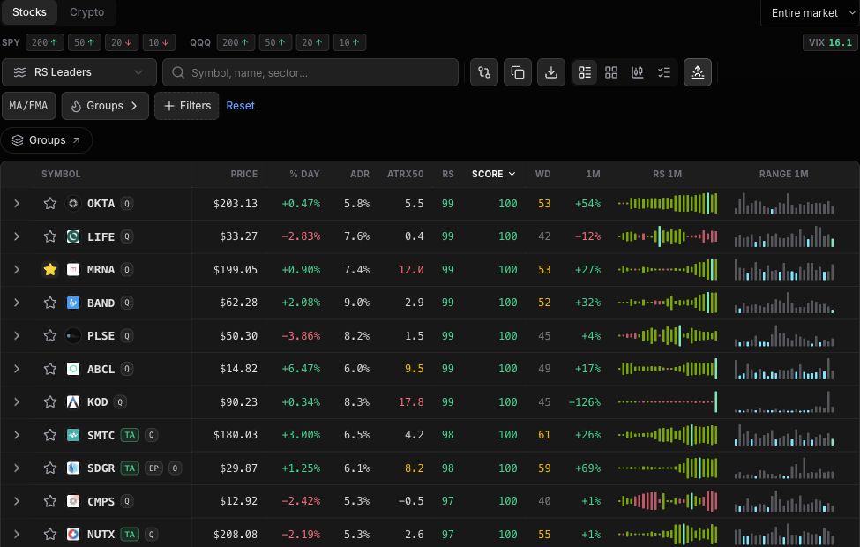Image resolution: width=860 pixels, height=547 pixels.
Task: Click the OKTA RS 1M sparkline
Action: point(668,204)
